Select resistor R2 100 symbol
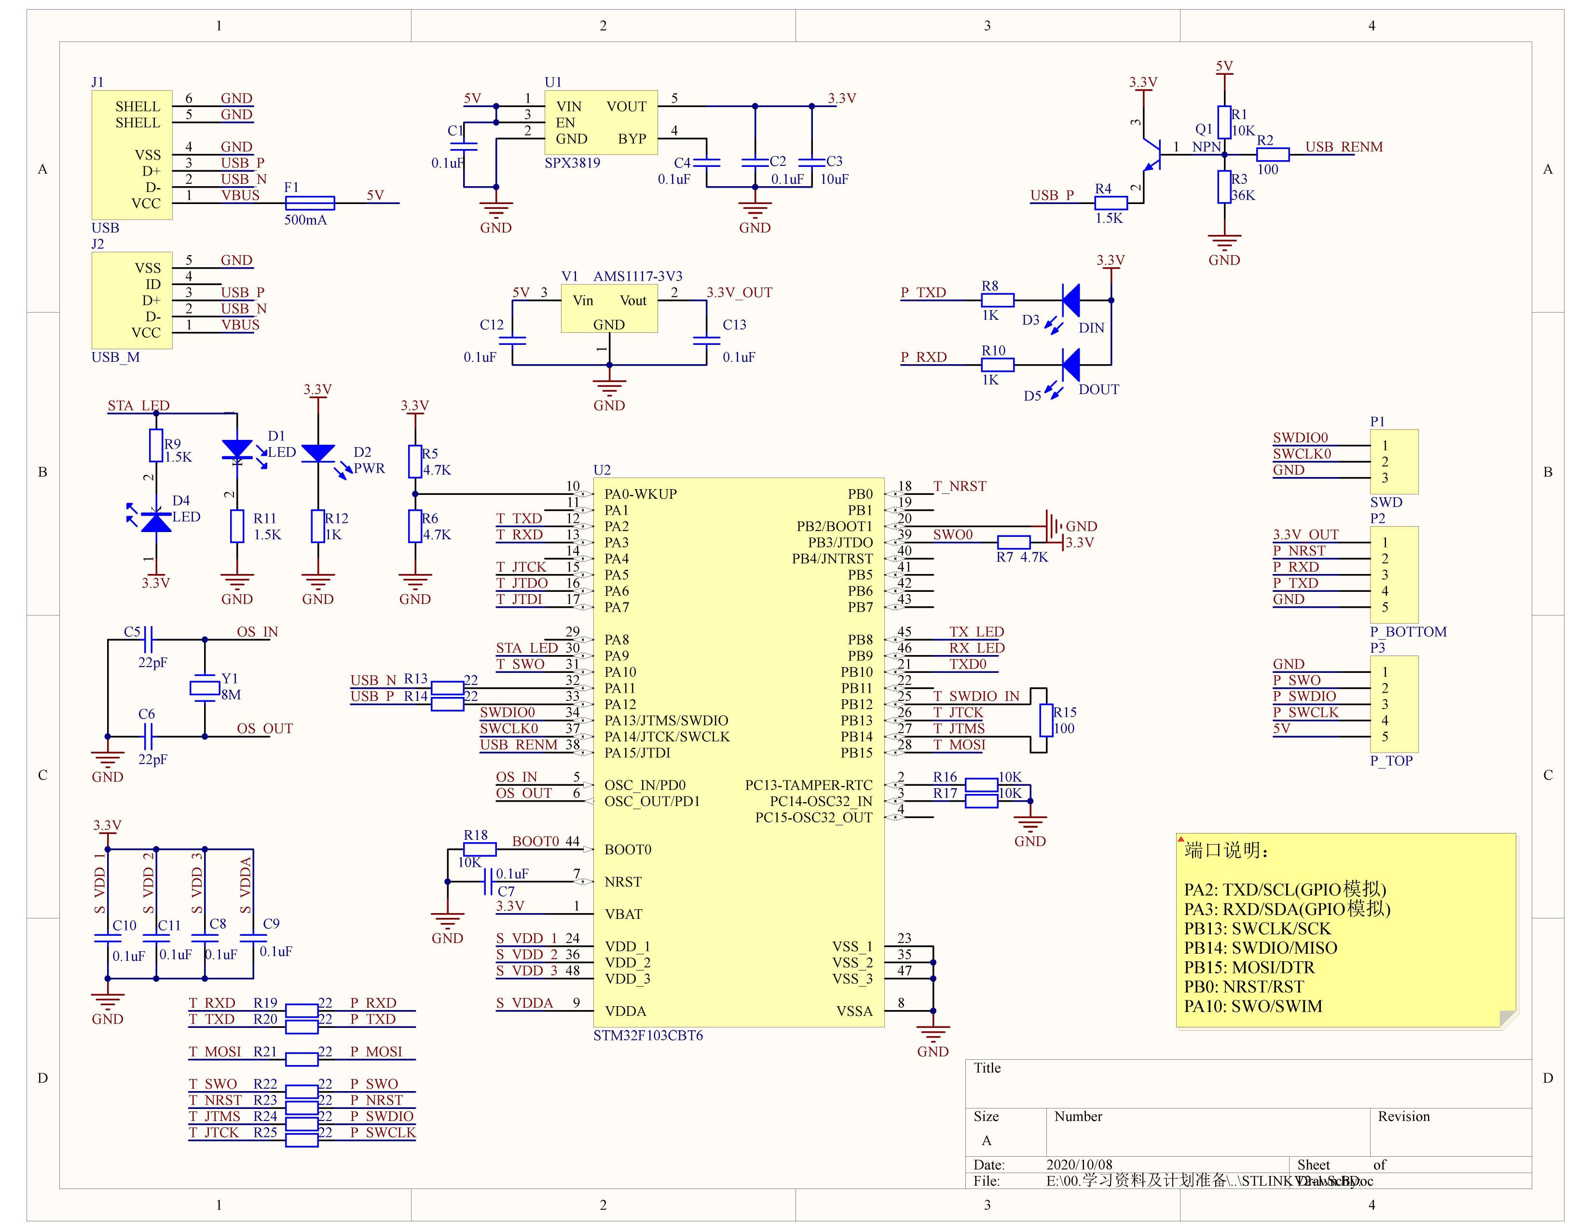 pos(1273,154)
